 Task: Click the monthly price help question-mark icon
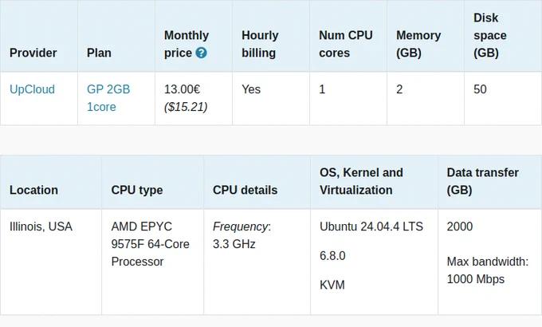[201, 53]
